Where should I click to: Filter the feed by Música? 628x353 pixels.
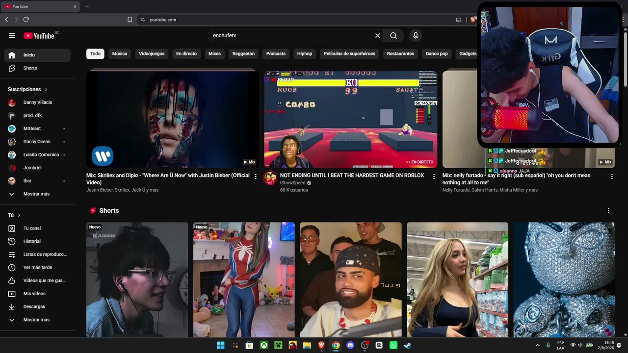coord(120,53)
